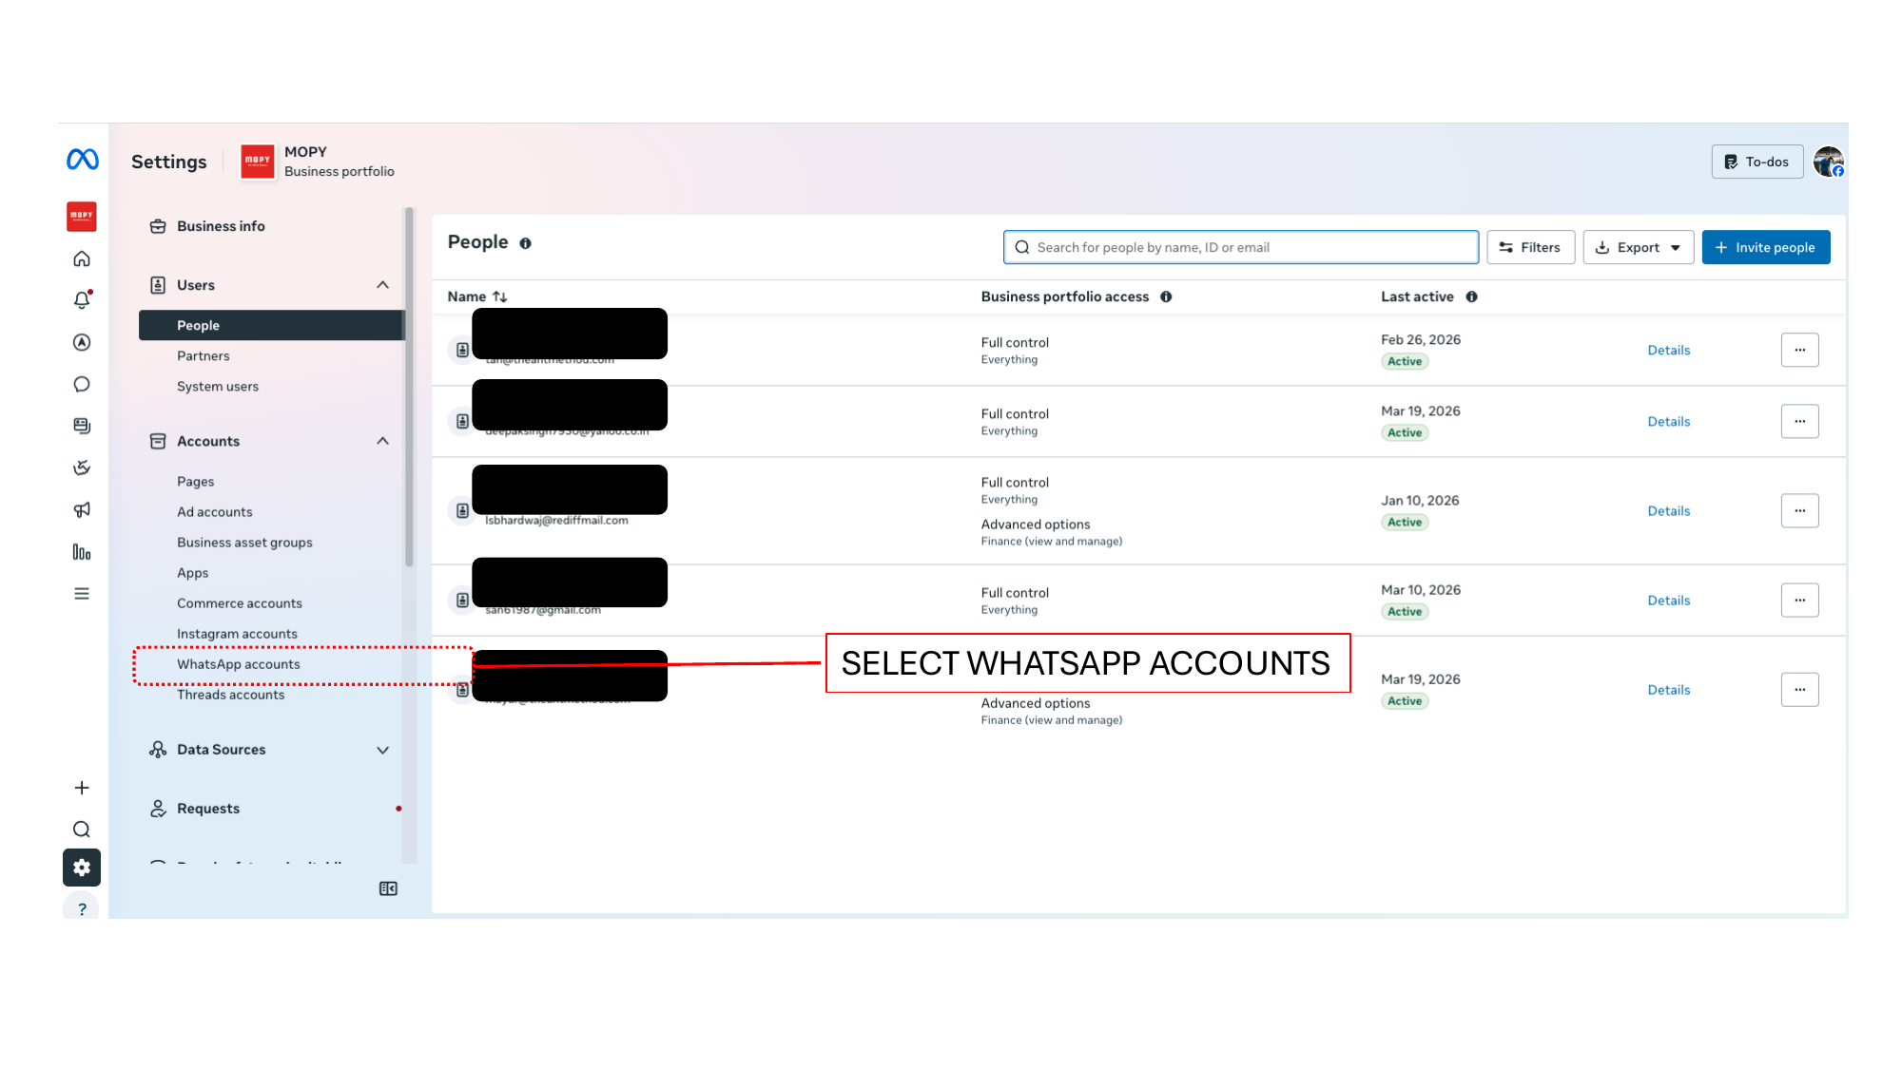
Task: Select the MOPY business portfolio icon
Action: [256, 162]
